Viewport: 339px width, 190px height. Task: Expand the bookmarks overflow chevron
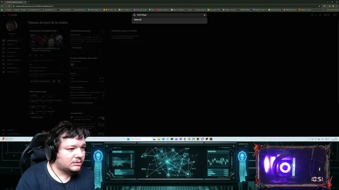323,10
